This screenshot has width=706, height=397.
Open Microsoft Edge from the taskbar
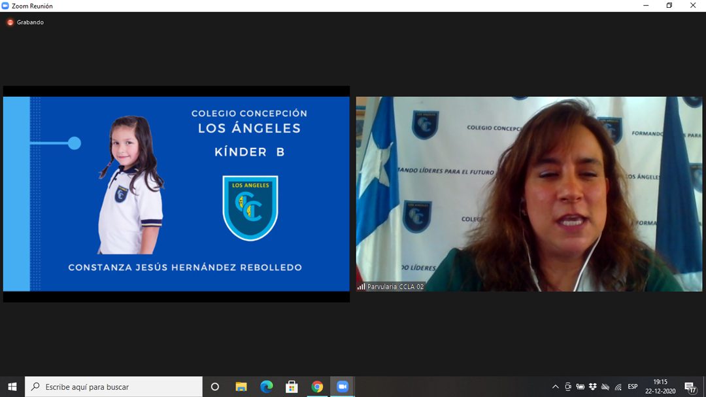point(266,387)
